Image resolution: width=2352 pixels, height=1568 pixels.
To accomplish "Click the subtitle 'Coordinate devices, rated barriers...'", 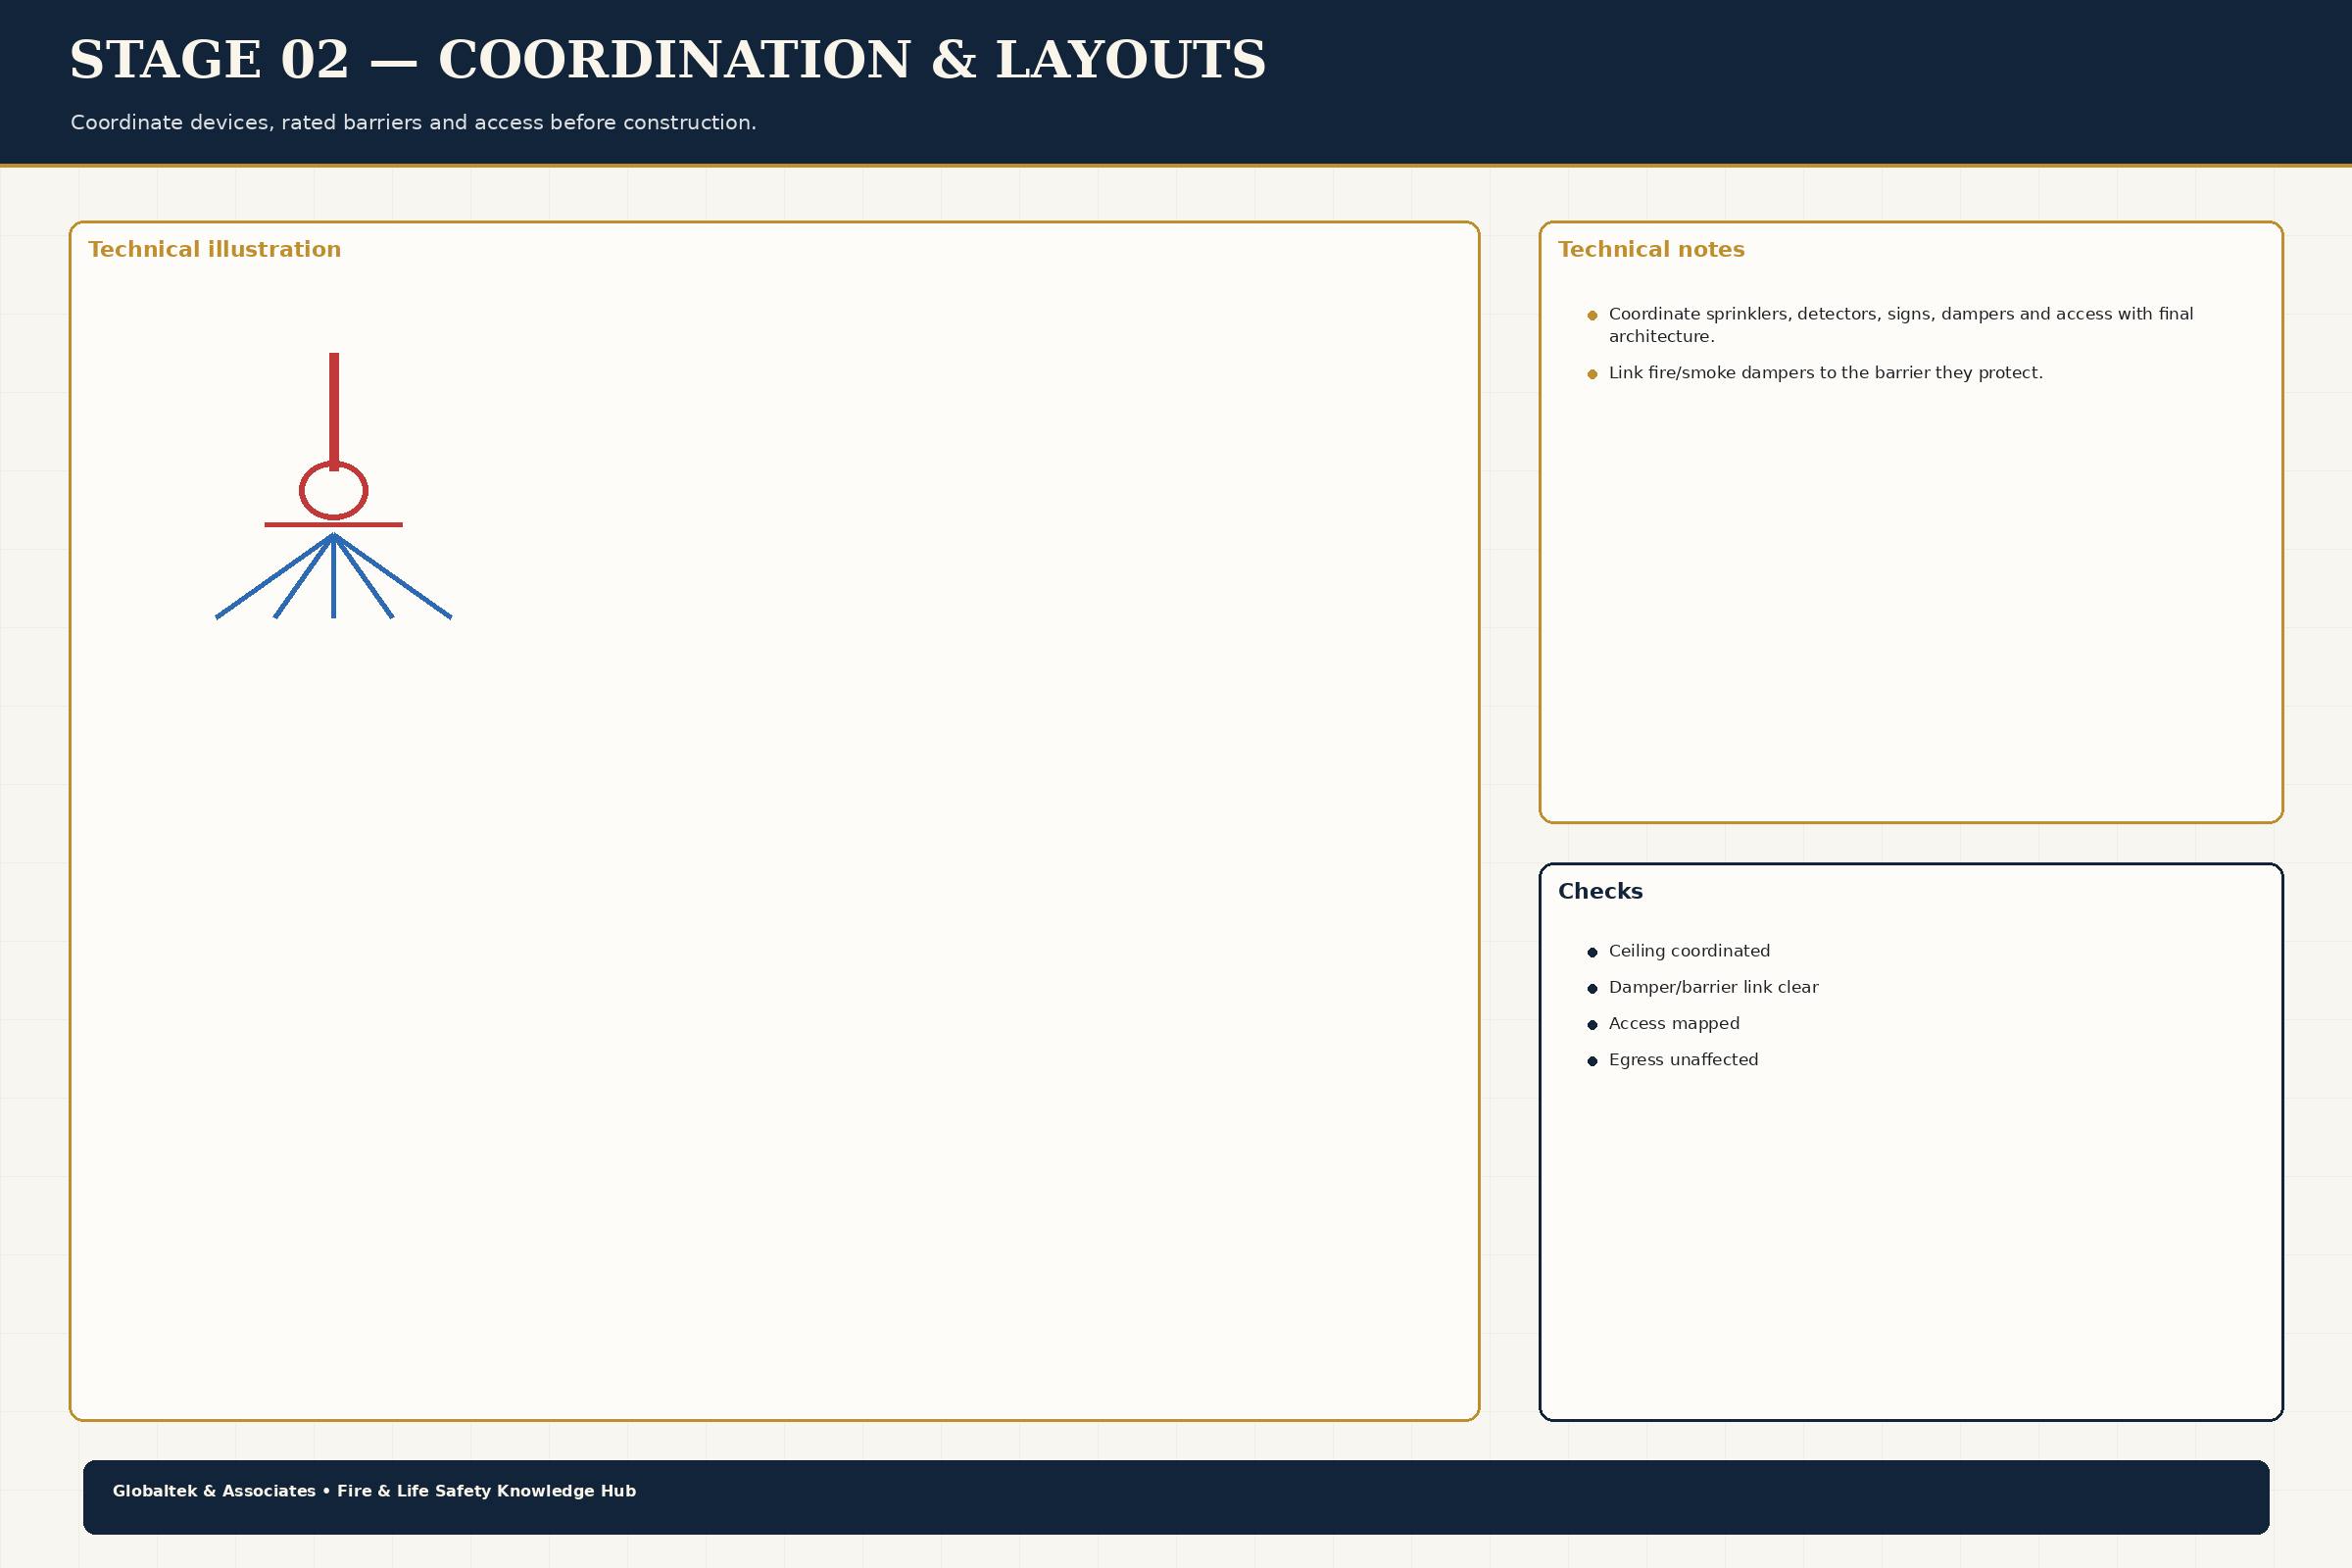I will pos(413,123).
